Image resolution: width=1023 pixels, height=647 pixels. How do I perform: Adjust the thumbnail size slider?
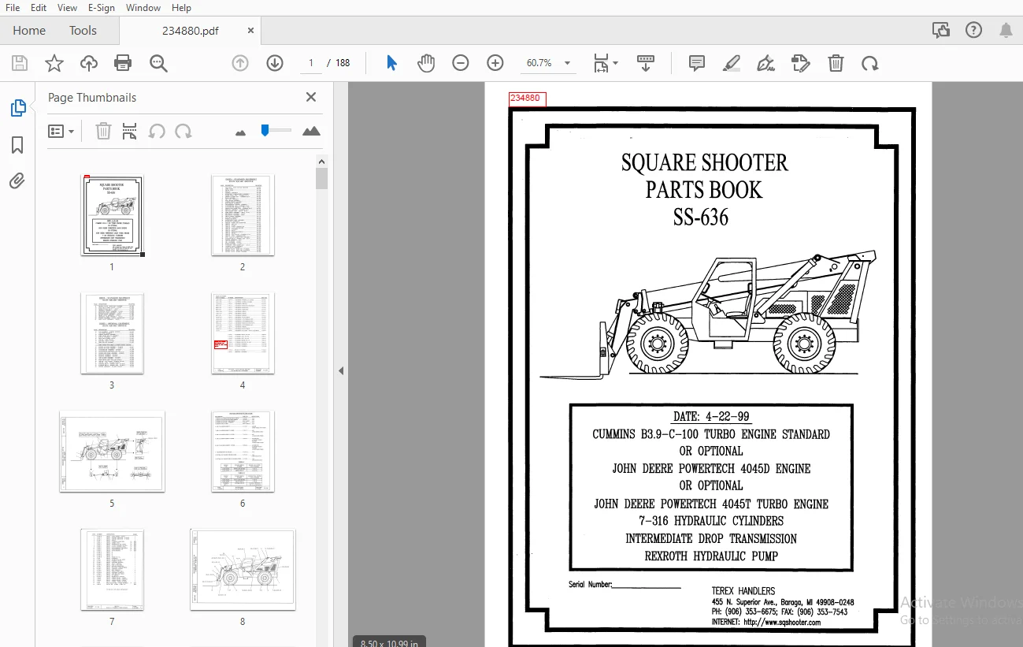(x=265, y=130)
